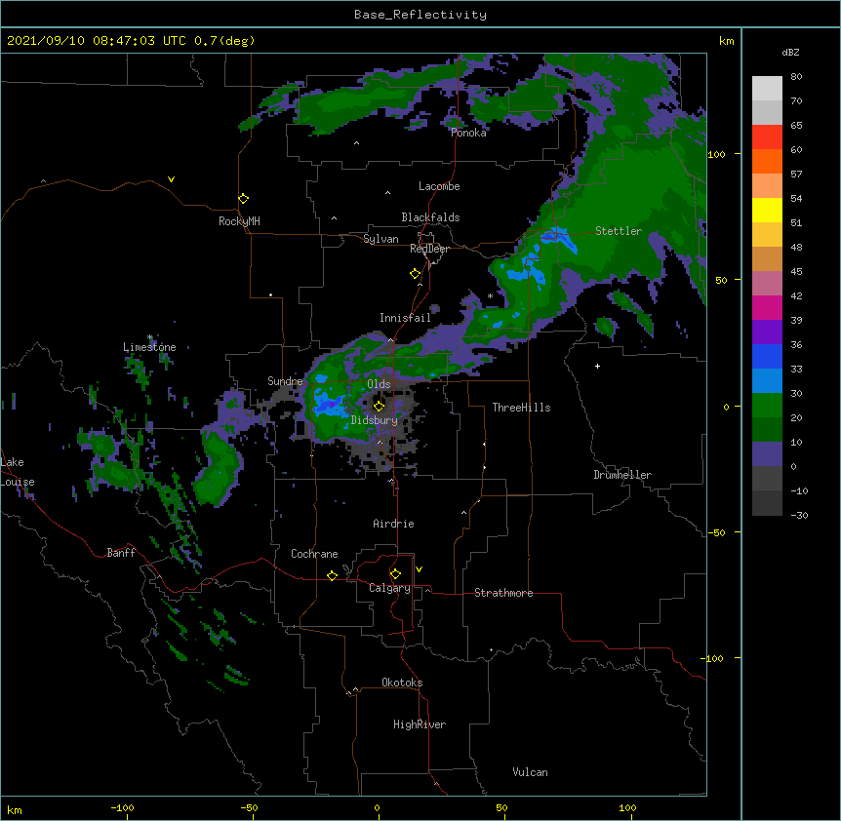Screen dimensions: 841x821
Task: Click the yellow diamond marker at Olds
Action: click(x=379, y=406)
